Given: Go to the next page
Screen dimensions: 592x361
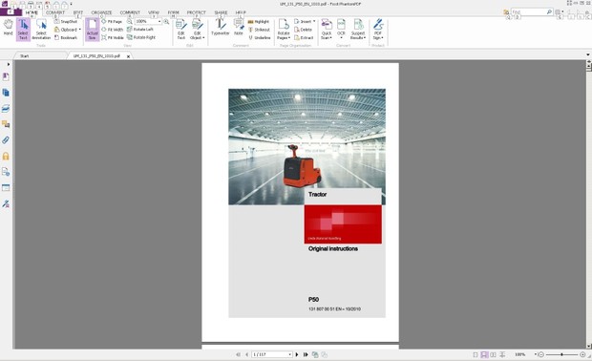Looking at the screenshot, I should click(297, 354).
